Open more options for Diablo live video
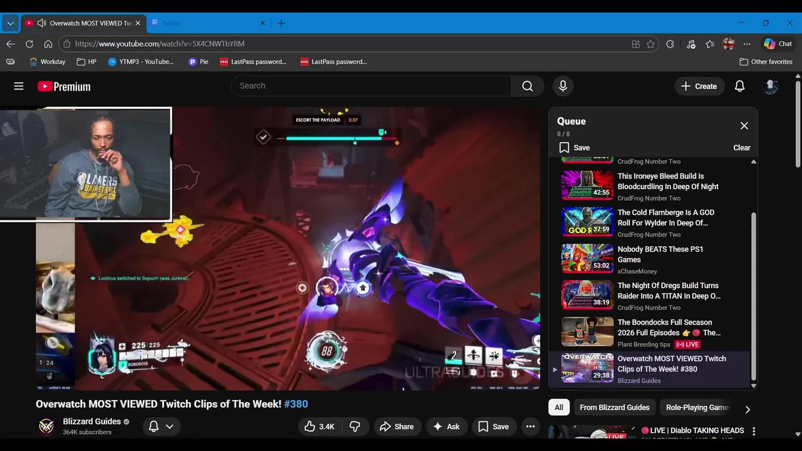The width and height of the screenshot is (802, 451). point(754,431)
